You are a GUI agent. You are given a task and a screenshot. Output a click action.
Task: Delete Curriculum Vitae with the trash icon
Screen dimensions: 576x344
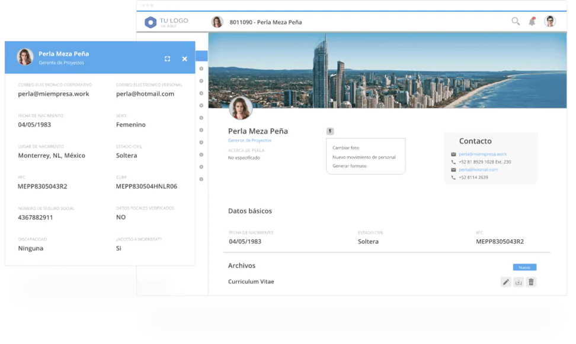pyautogui.click(x=531, y=282)
